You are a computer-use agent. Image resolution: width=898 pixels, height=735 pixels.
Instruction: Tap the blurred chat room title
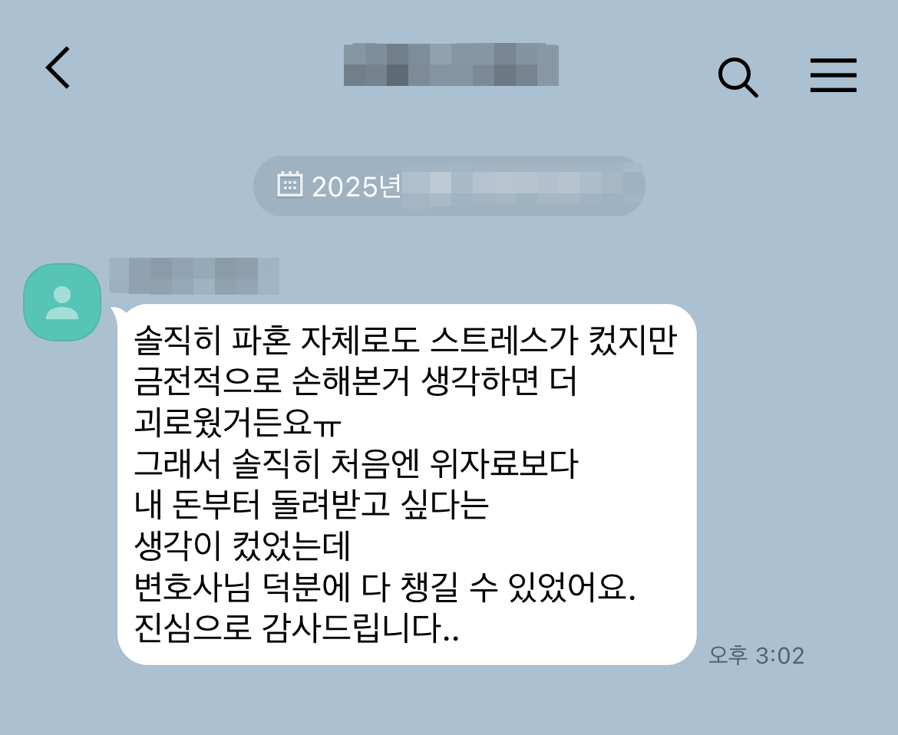(x=451, y=64)
